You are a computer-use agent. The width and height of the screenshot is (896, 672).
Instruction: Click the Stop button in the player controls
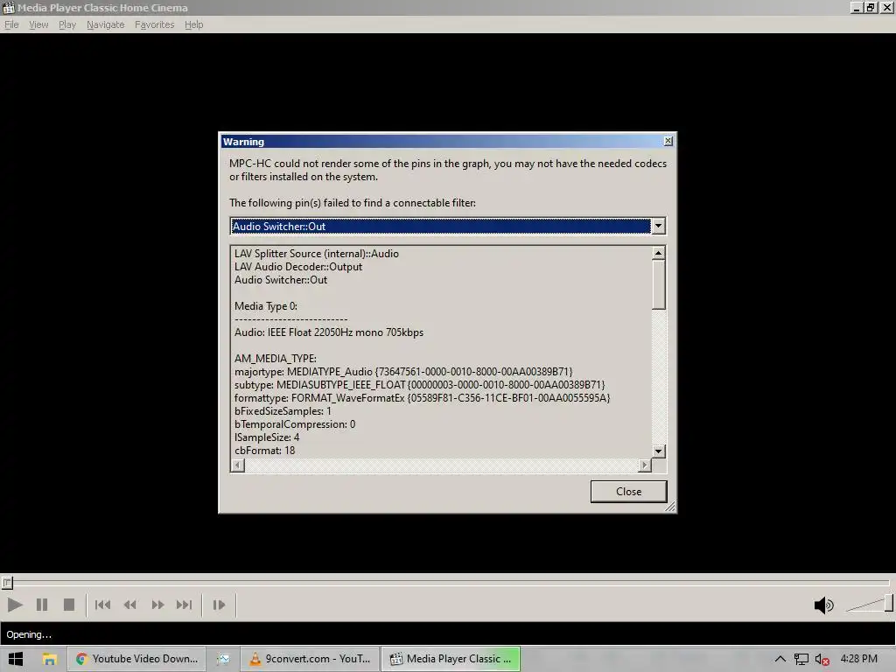(x=68, y=605)
